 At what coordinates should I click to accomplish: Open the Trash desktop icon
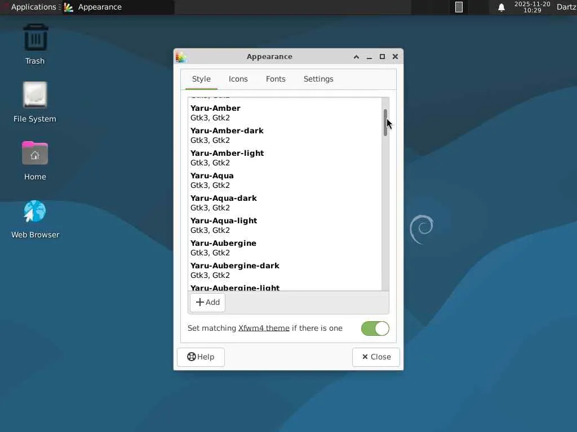point(35,44)
